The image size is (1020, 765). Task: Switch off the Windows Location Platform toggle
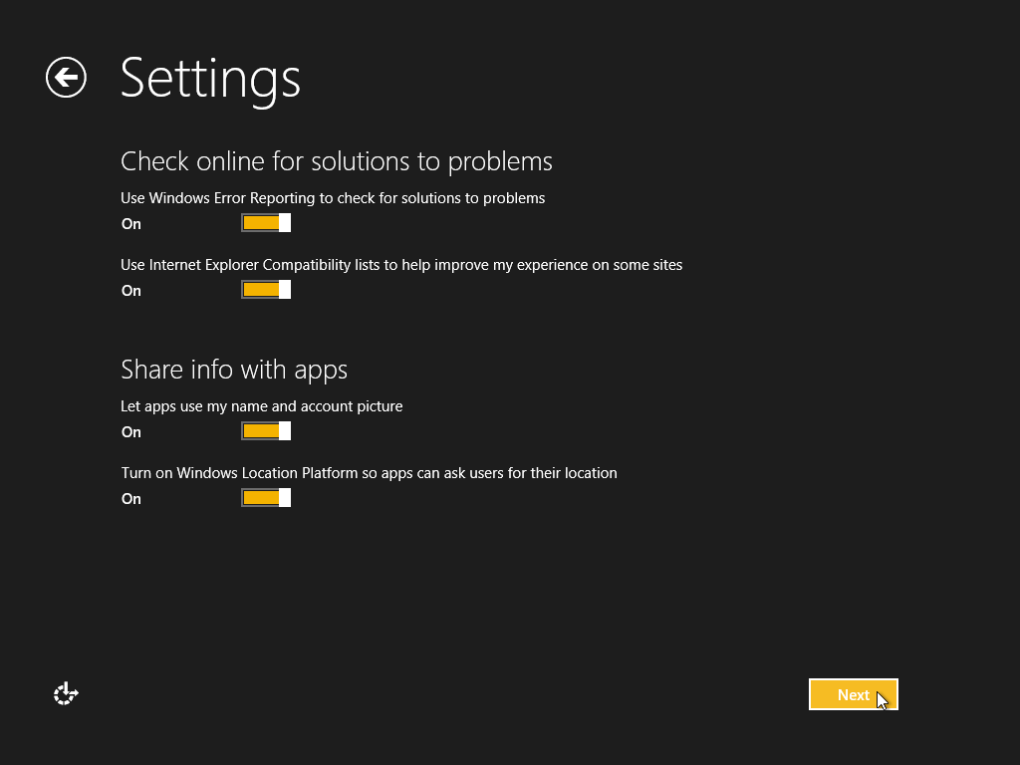click(x=265, y=498)
